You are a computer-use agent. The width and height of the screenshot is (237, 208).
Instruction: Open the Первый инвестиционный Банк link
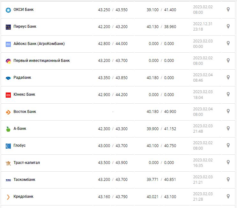tap(41, 61)
